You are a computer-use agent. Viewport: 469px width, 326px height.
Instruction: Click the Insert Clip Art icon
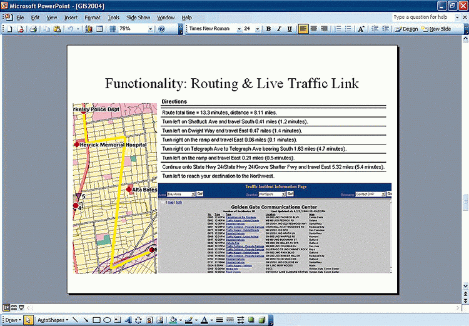(149, 320)
